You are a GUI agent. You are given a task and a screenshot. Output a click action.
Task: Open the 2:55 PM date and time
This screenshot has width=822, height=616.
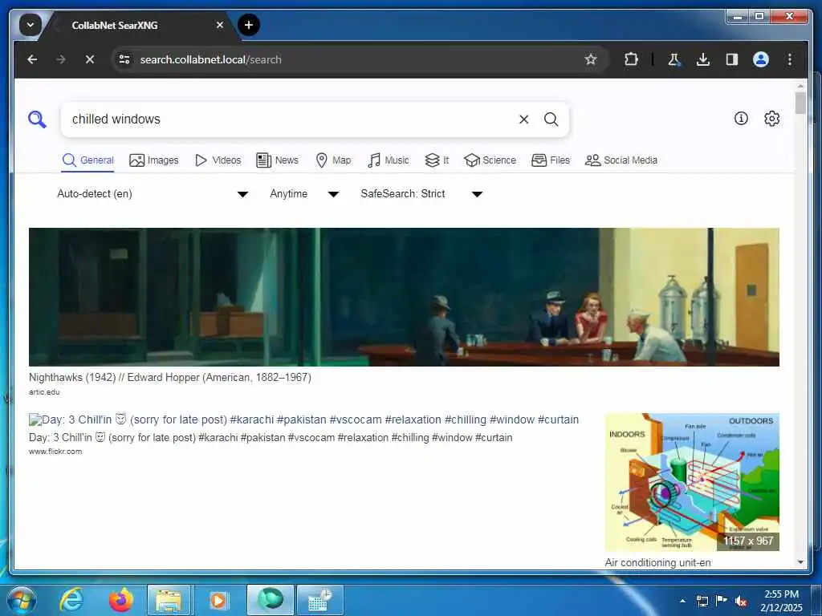(x=781, y=601)
